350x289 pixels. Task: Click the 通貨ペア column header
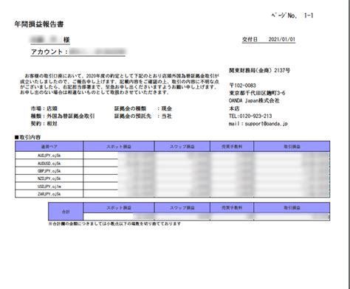point(49,147)
